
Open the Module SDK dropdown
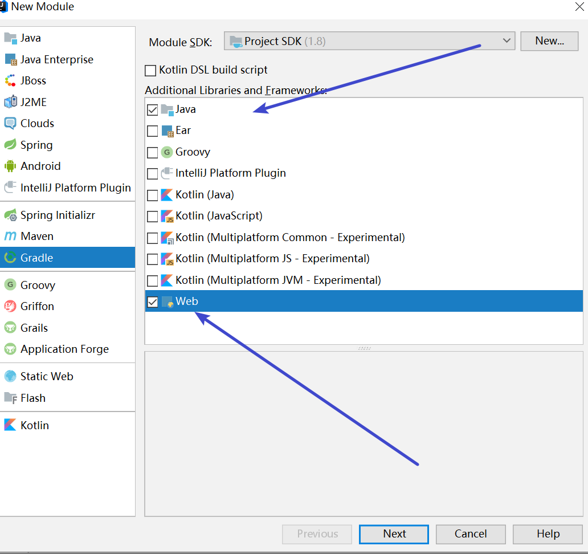[x=369, y=41]
